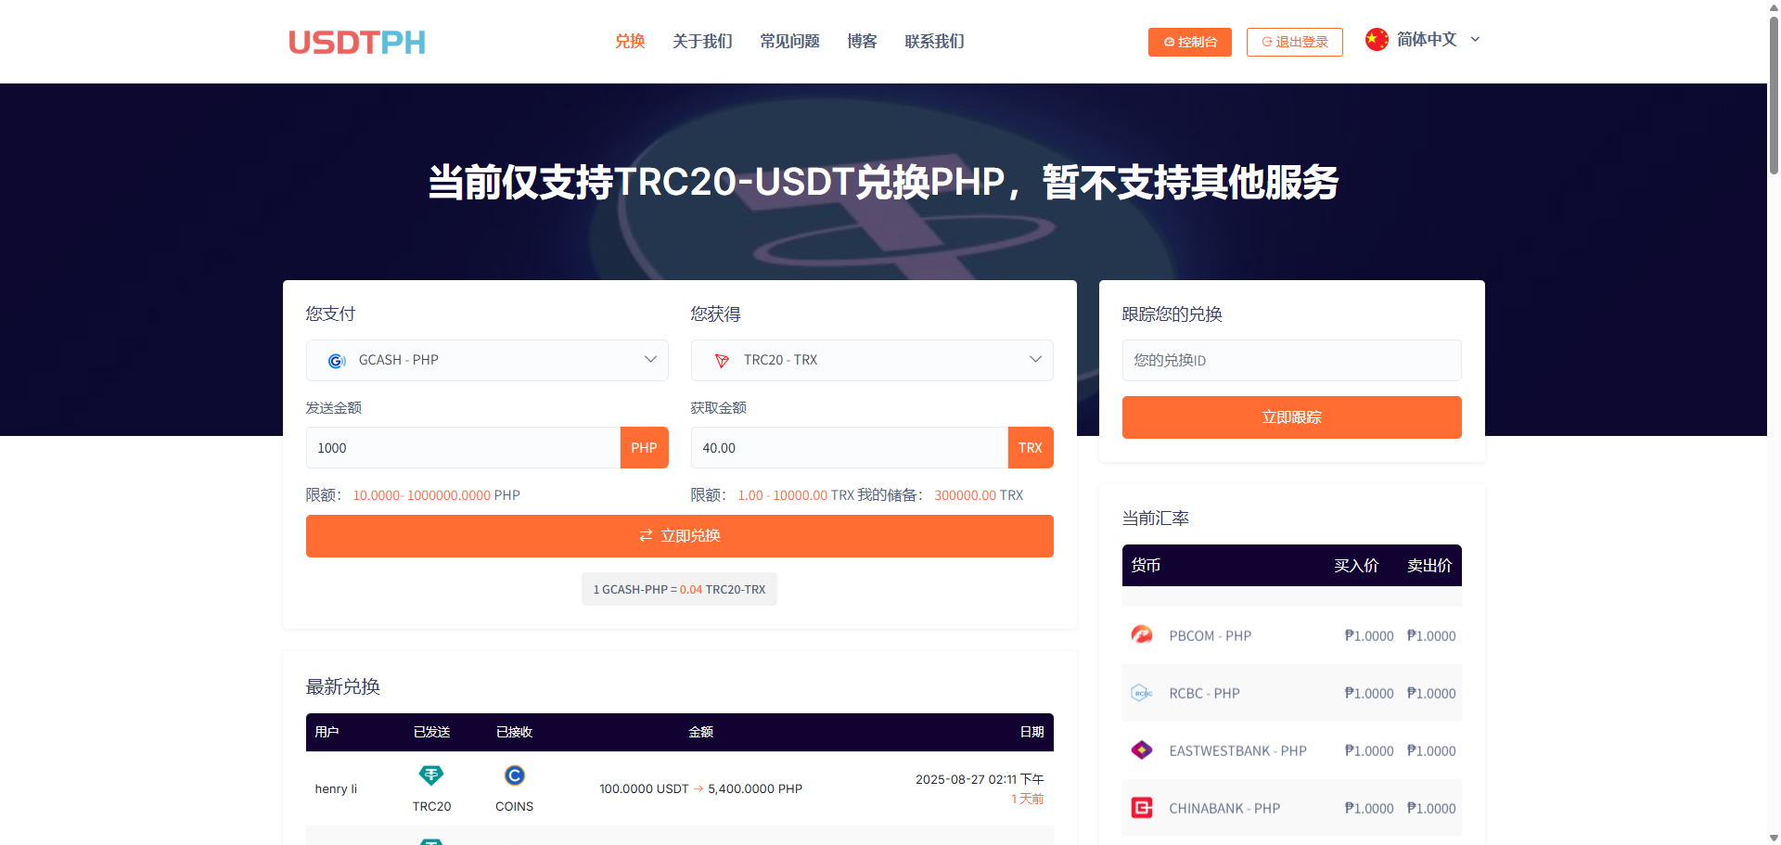This screenshot has width=1781, height=845.
Task: Click the 日期 column header in latest exchanges
Action: [1032, 733]
